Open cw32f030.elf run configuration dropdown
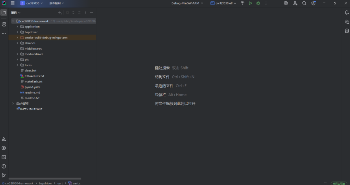The width and height of the screenshot is (350, 185). [x=223, y=3]
